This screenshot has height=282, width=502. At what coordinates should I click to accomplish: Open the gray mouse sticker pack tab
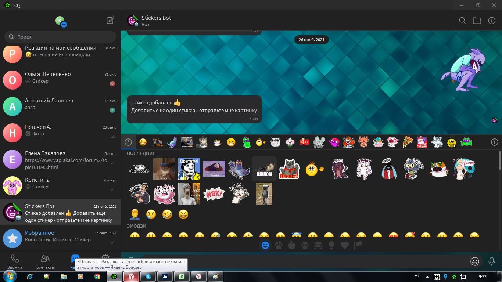(x=319, y=142)
